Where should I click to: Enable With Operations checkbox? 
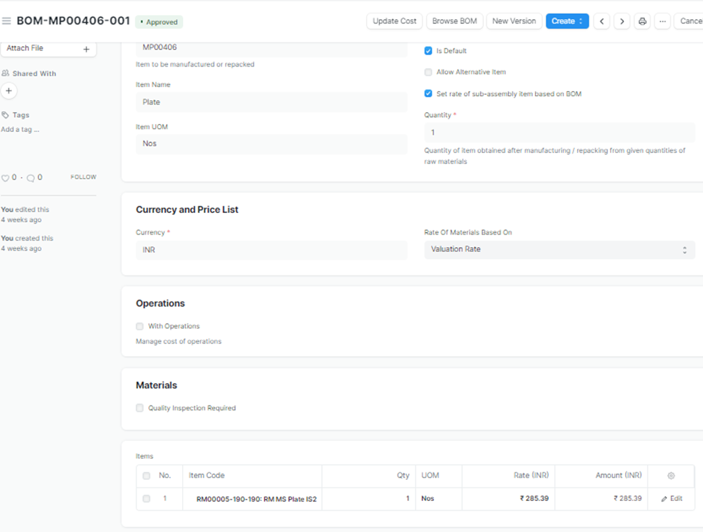(140, 326)
